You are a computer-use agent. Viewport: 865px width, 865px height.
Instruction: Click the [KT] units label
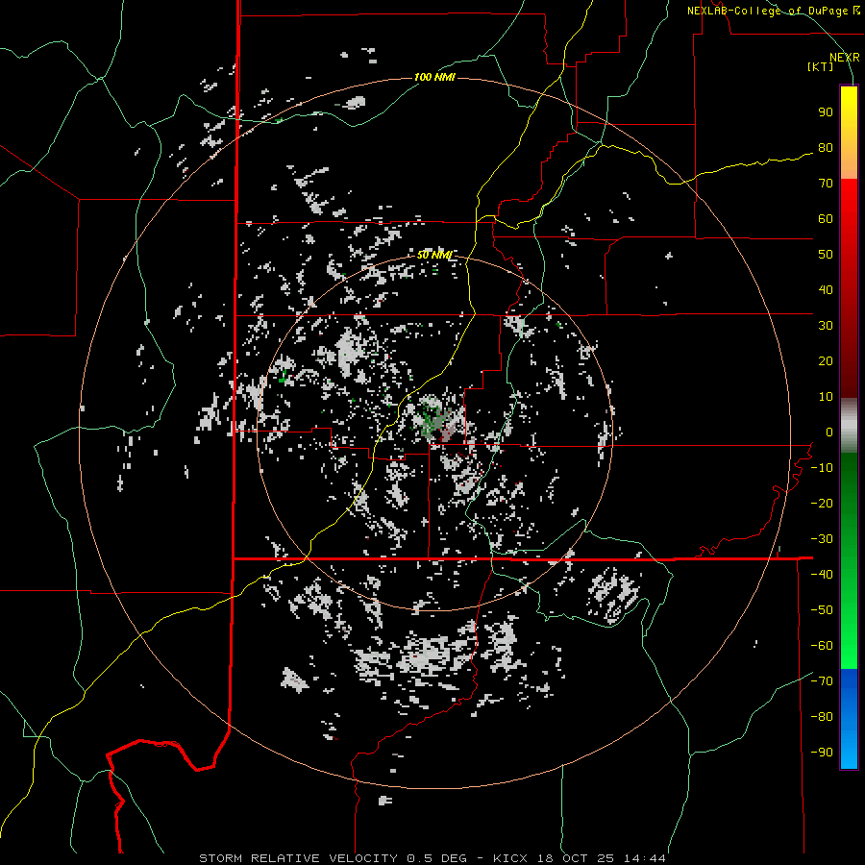820,66
